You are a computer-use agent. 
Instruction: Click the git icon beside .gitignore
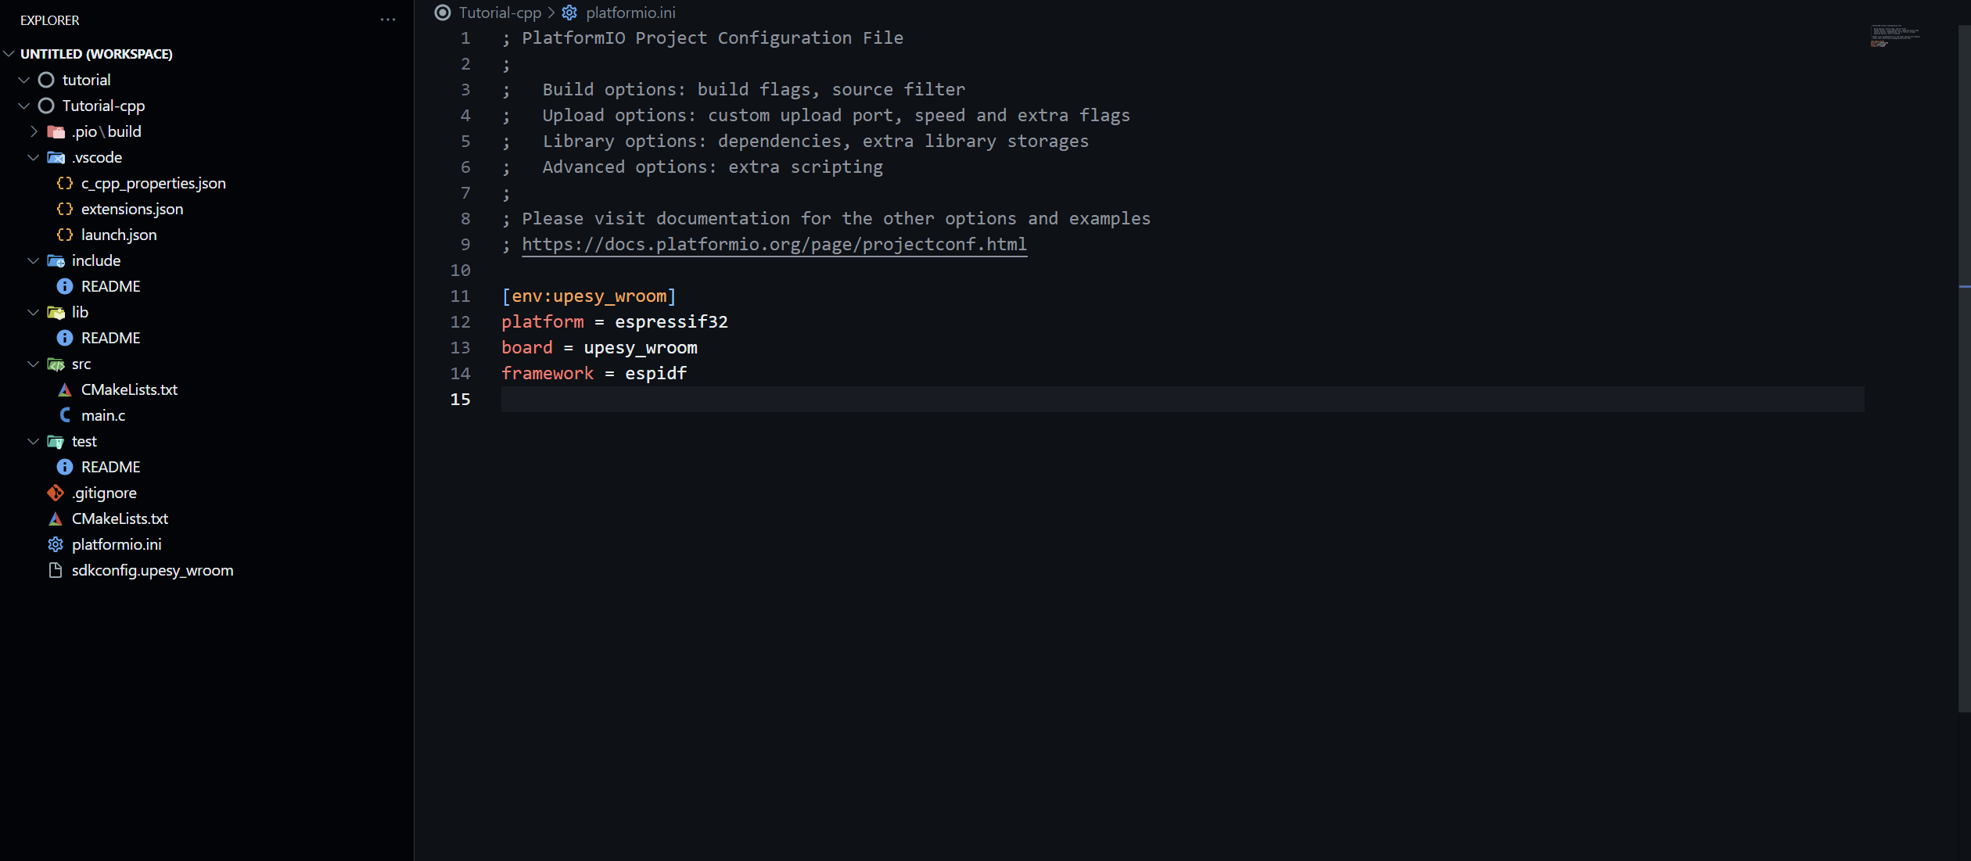tap(56, 493)
